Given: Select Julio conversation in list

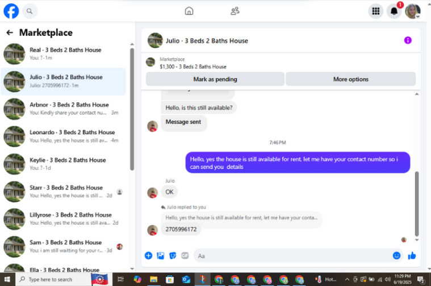Looking at the screenshot, I should (x=64, y=81).
